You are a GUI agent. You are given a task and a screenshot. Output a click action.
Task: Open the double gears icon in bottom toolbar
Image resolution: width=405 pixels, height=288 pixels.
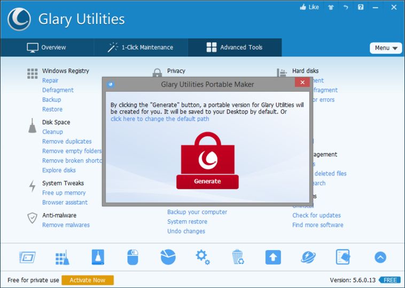pos(203,257)
